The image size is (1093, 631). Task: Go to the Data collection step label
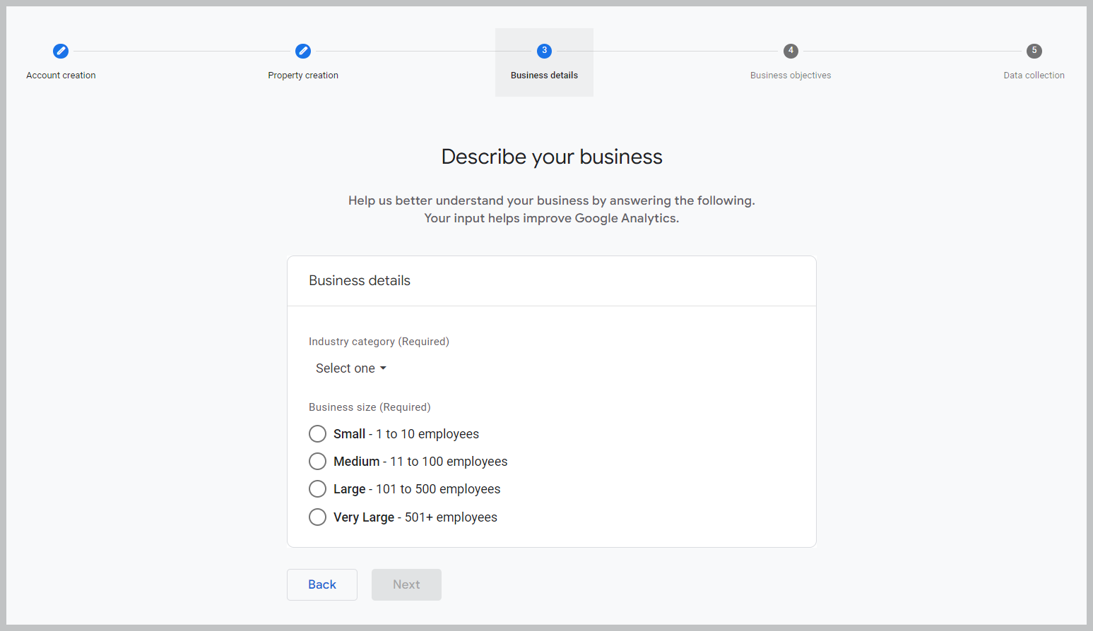click(1034, 76)
